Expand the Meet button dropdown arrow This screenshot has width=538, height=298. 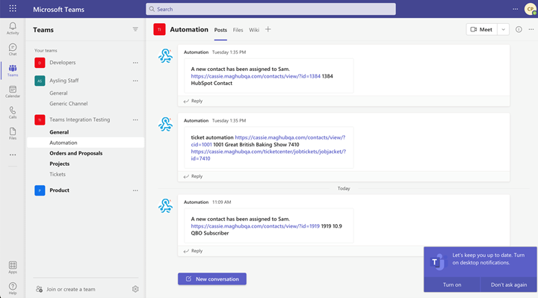pos(504,29)
